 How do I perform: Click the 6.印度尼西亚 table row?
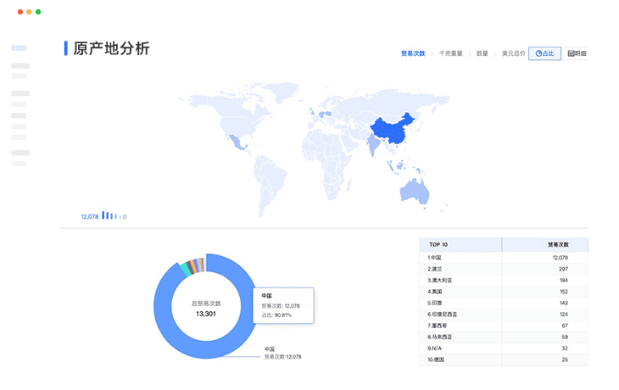tap(503, 315)
